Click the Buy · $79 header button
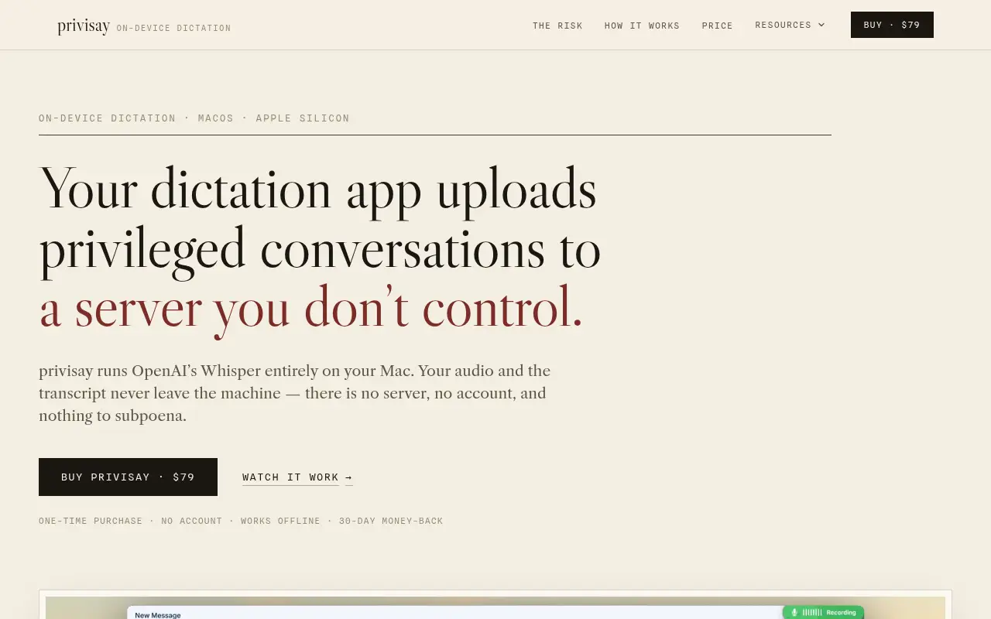This screenshot has width=991, height=619. tap(892, 25)
